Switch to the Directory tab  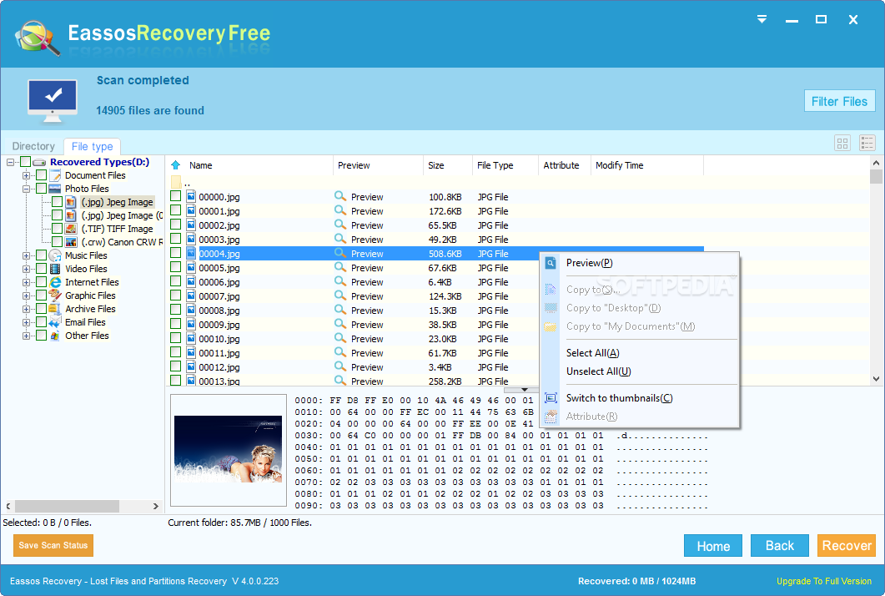pos(33,146)
